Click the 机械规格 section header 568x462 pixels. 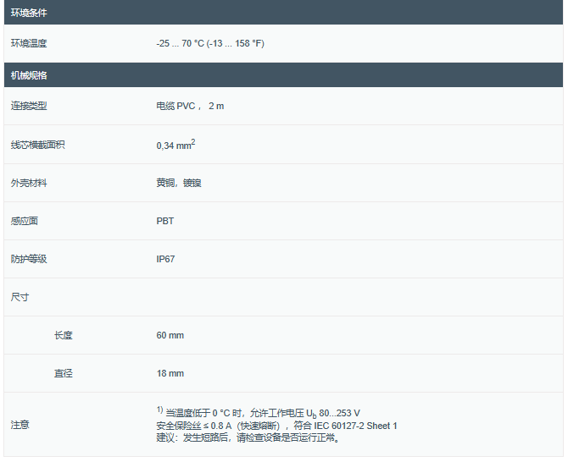click(x=29, y=75)
